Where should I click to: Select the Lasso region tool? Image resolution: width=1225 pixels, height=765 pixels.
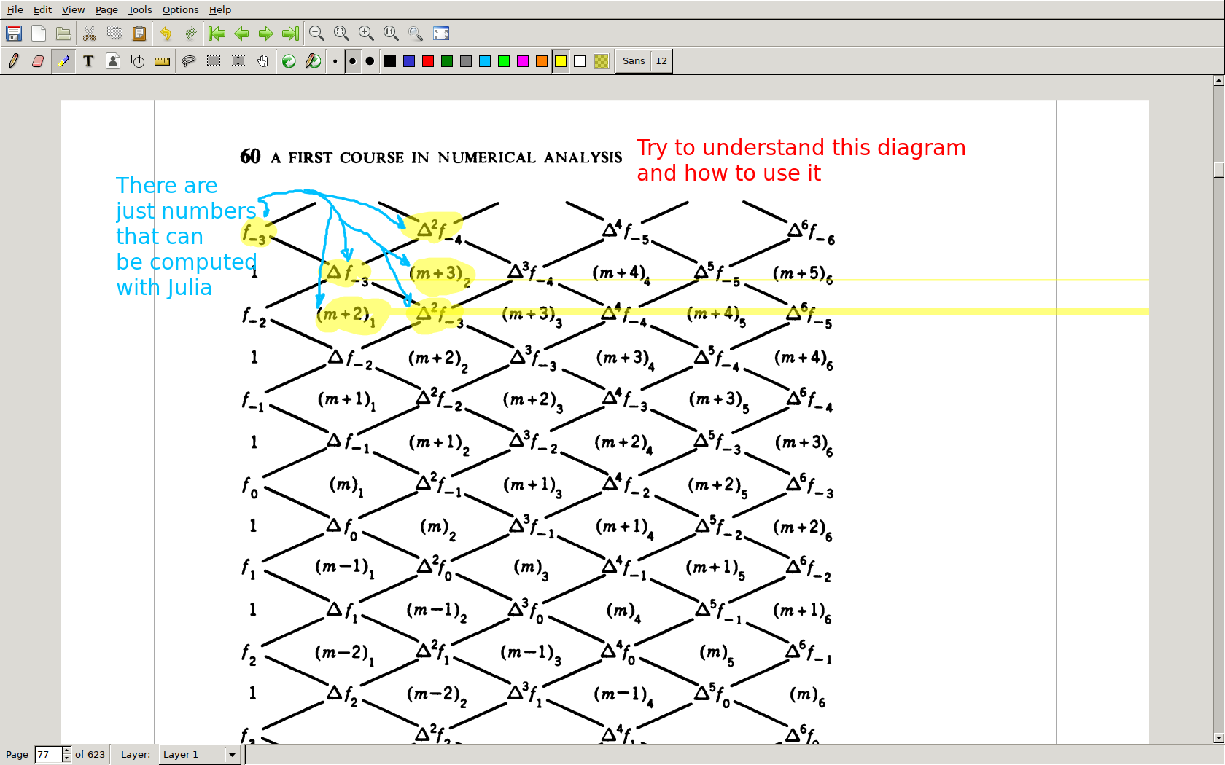(189, 61)
